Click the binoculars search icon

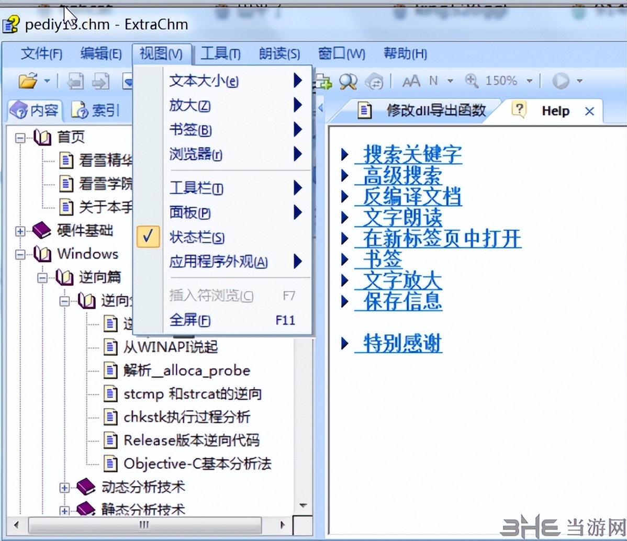point(348,81)
